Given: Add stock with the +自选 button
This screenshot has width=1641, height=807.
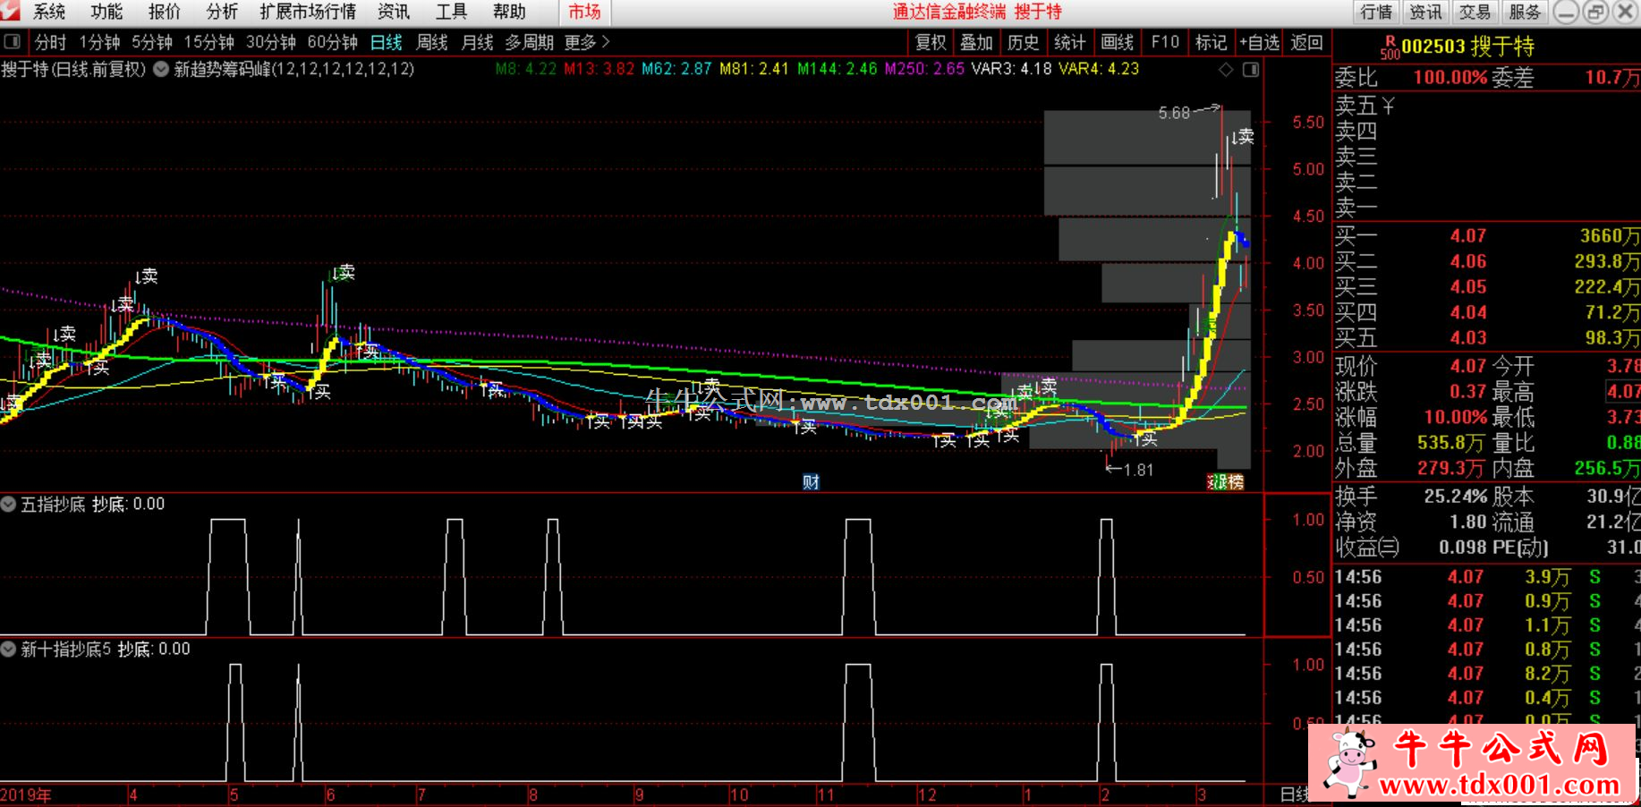Looking at the screenshot, I should tap(1260, 42).
